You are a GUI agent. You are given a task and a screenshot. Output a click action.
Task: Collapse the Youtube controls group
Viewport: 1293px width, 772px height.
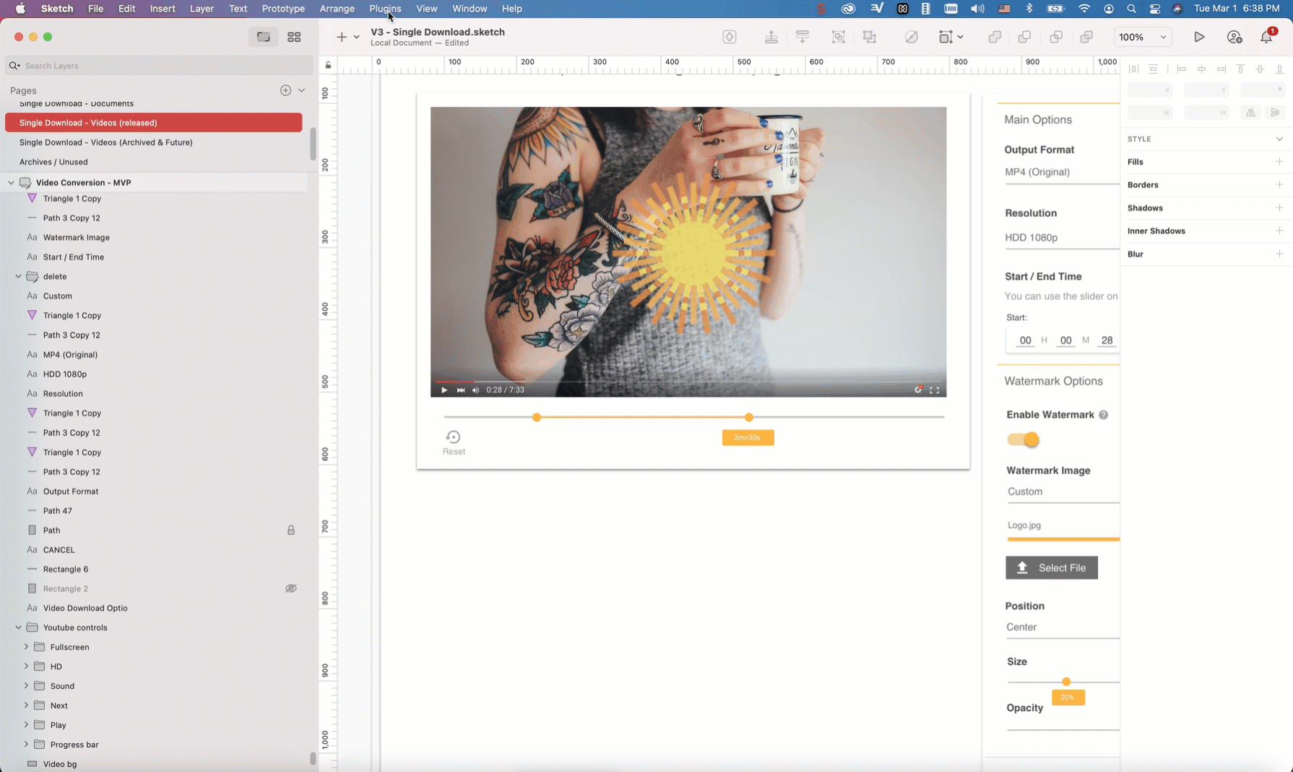pos(19,627)
